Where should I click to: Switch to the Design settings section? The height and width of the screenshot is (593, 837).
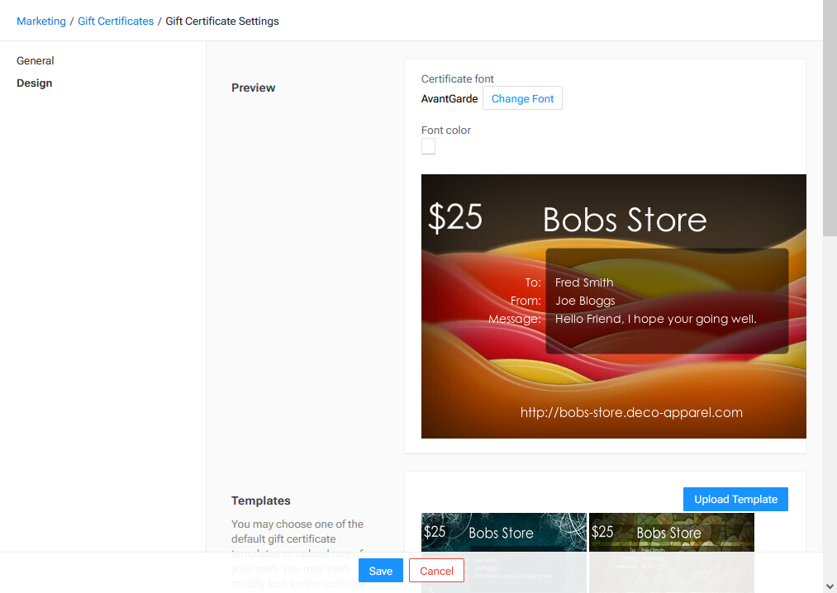(34, 83)
